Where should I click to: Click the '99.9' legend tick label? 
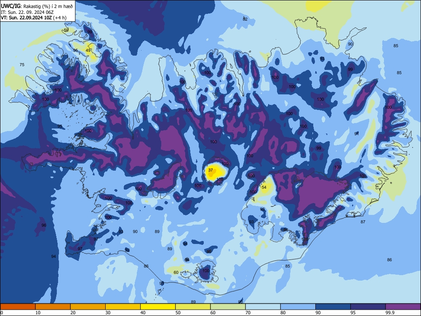tap(389, 313)
